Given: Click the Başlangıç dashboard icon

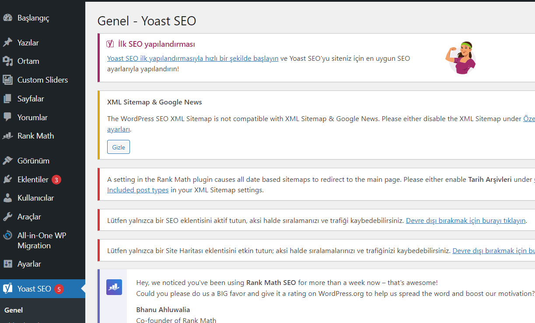Looking at the screenshot, I should coord(7,18).
